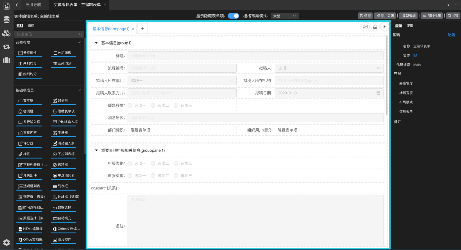Viewport: 461px width, 250px height.
Task: Switch to the 结构 tab
Action: tap(31, 26)
